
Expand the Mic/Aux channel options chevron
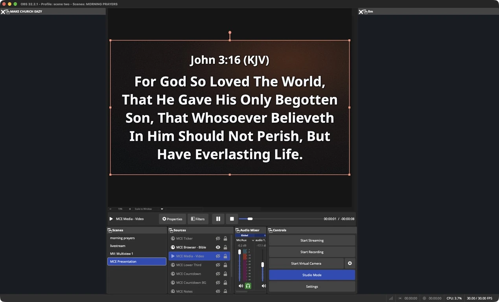pyautogui.click(x=253, y=240)
